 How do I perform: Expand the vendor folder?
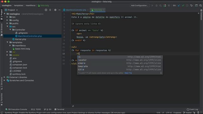click(7, 55)
